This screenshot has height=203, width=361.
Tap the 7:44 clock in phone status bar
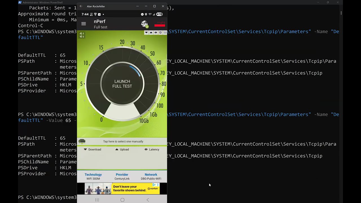coord(85,14)
